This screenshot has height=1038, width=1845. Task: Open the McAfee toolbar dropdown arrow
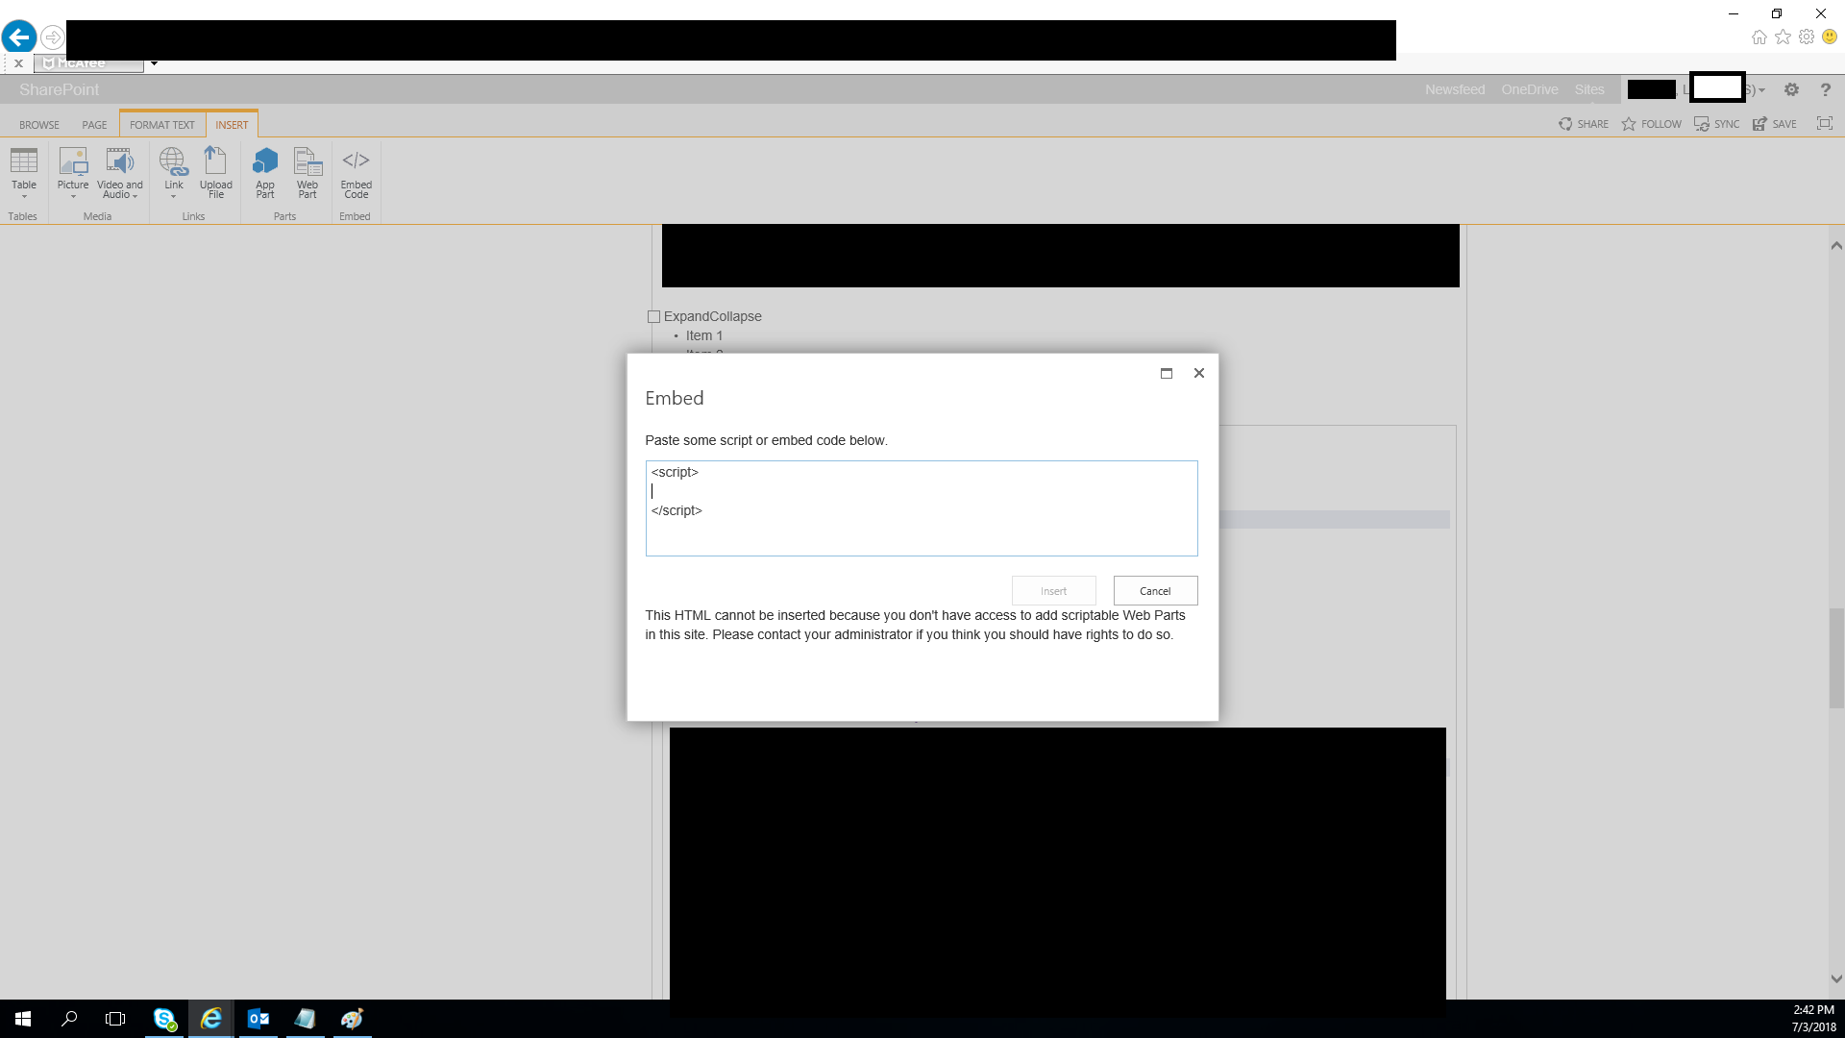[x=154, y=63]
